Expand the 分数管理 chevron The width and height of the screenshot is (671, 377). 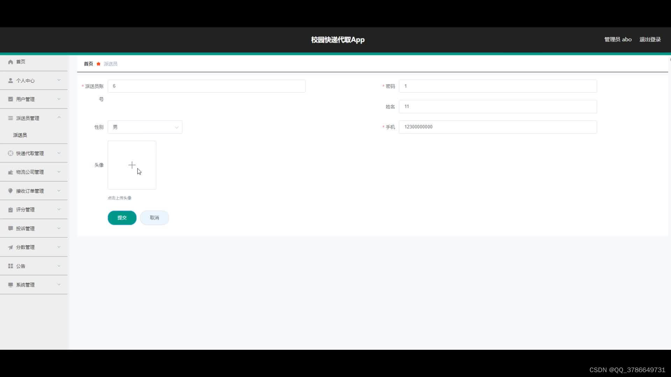pos(59,247)
